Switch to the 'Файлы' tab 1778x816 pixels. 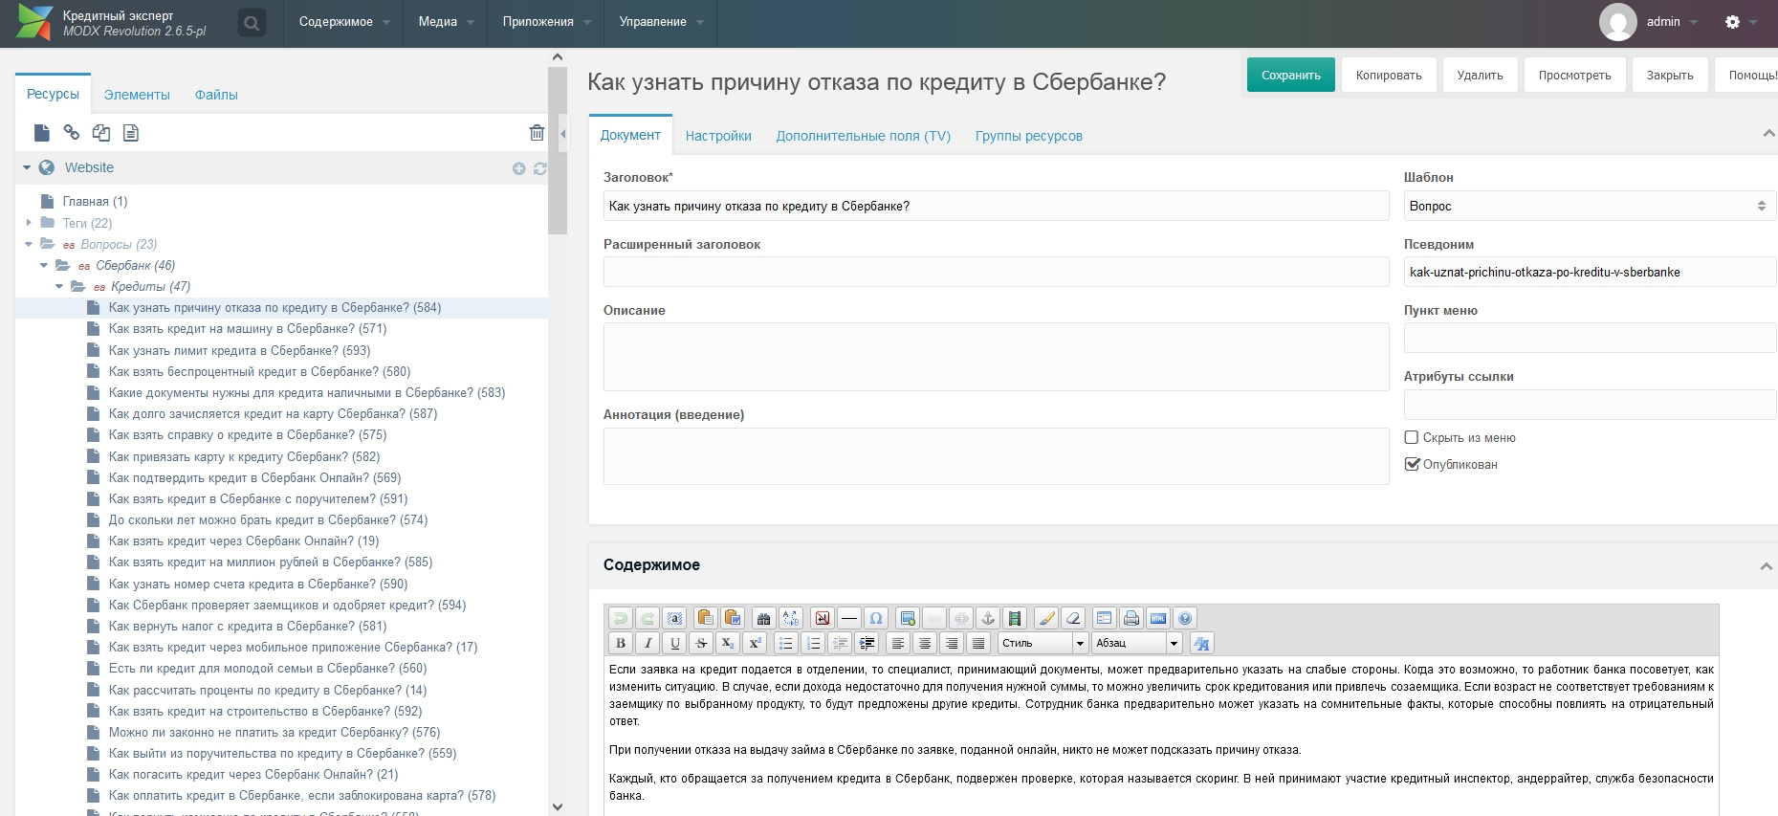[216, 95]
